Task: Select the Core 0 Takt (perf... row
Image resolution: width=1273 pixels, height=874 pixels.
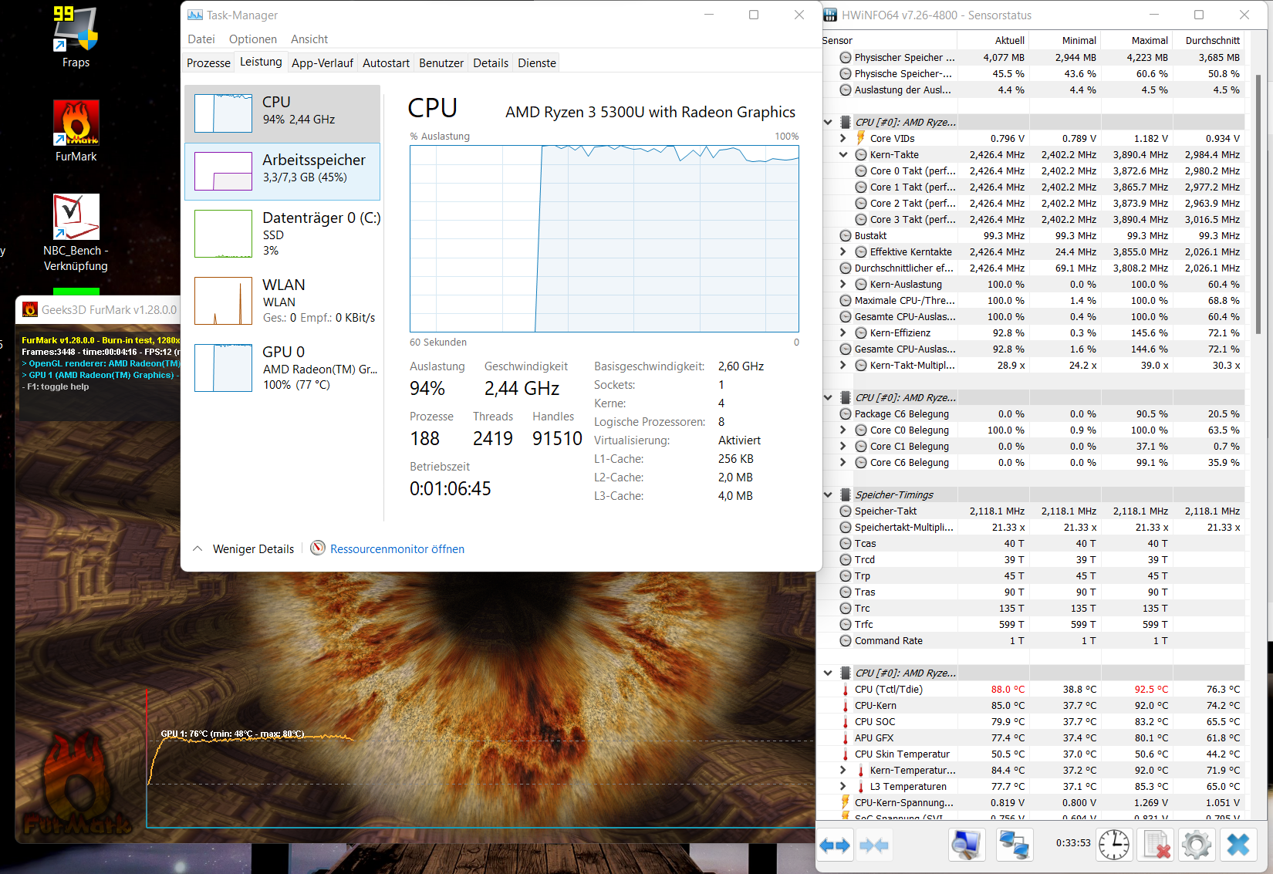Action: coord(1032,170)
